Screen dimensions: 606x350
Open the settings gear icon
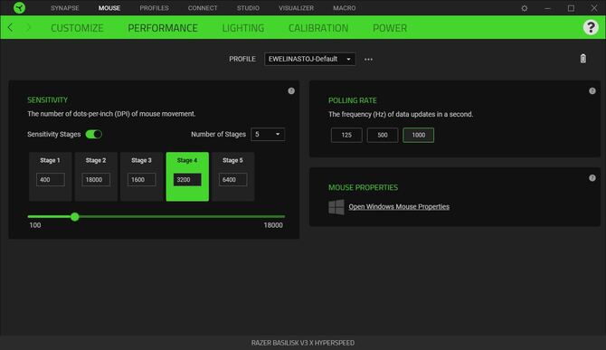524,8
